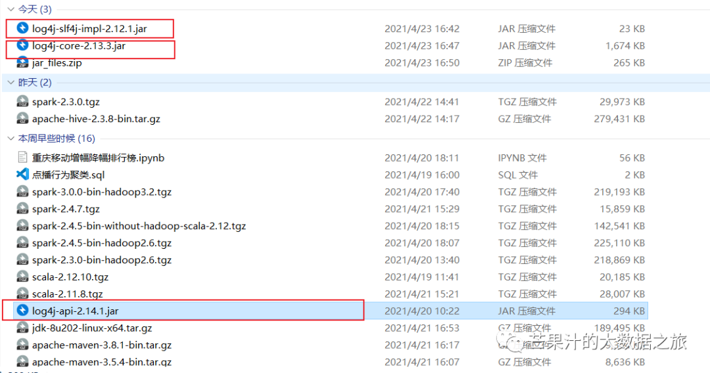Viewport: 710px width, 373px height.
Task: Select the 昨天 (2) group header
Action: tap(35, 82)
